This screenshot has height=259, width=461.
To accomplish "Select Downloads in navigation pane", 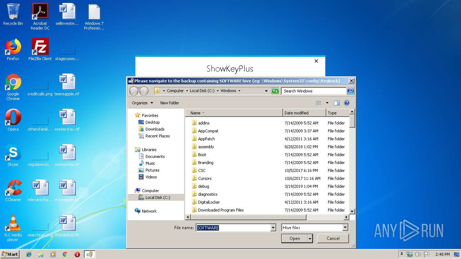I will (x=151, y=129).
